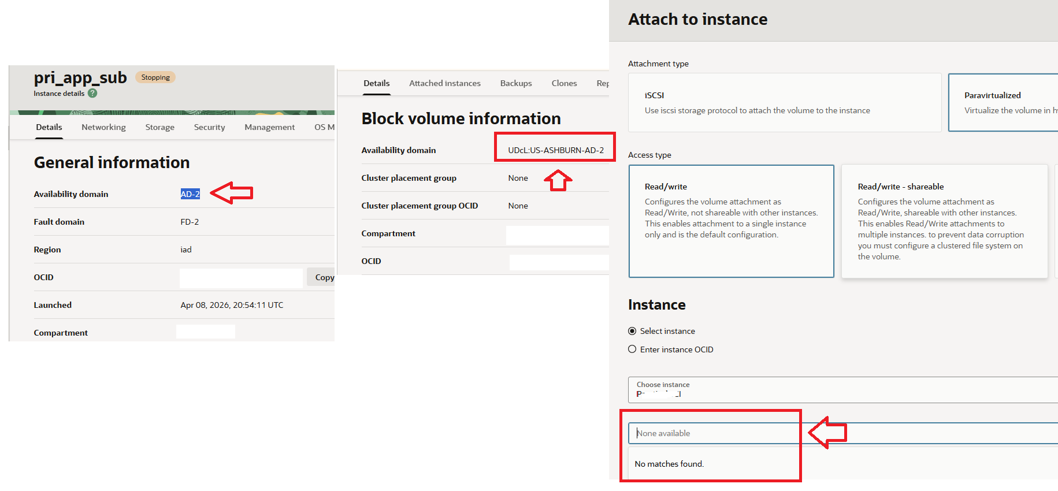Screen dimensions: 1058x491
Task: Choose the Read/write access type card
Action: pos(731,221)
